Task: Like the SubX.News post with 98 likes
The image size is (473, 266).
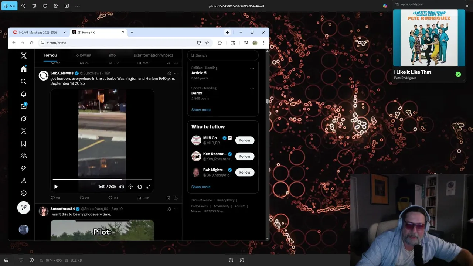Action: [x=113, y=198]
